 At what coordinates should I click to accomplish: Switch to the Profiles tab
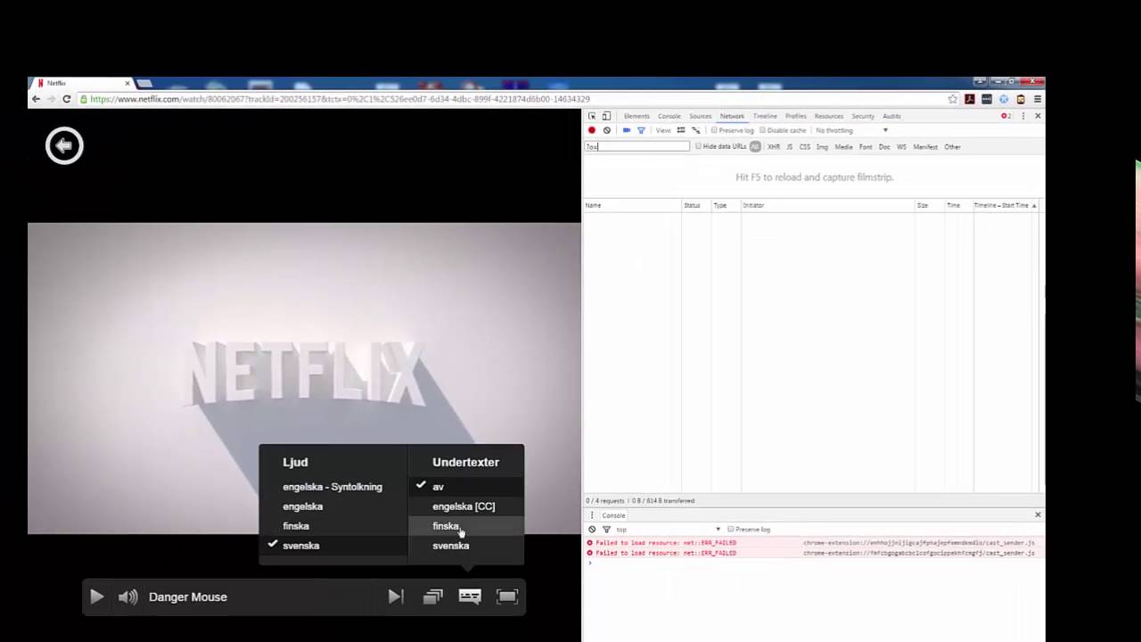[796, 116]
